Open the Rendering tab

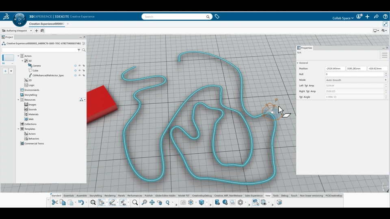pos(110,195)
